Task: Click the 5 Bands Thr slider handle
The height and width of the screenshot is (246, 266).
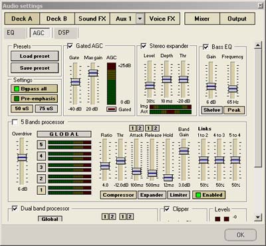Action: (x=121, y=161)
